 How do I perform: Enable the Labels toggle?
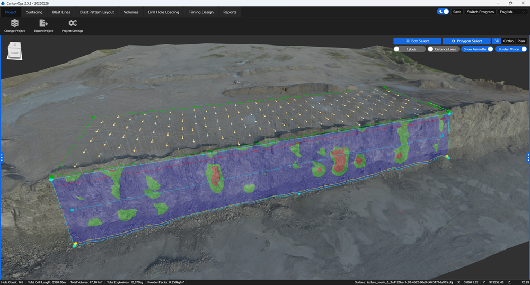397,49
